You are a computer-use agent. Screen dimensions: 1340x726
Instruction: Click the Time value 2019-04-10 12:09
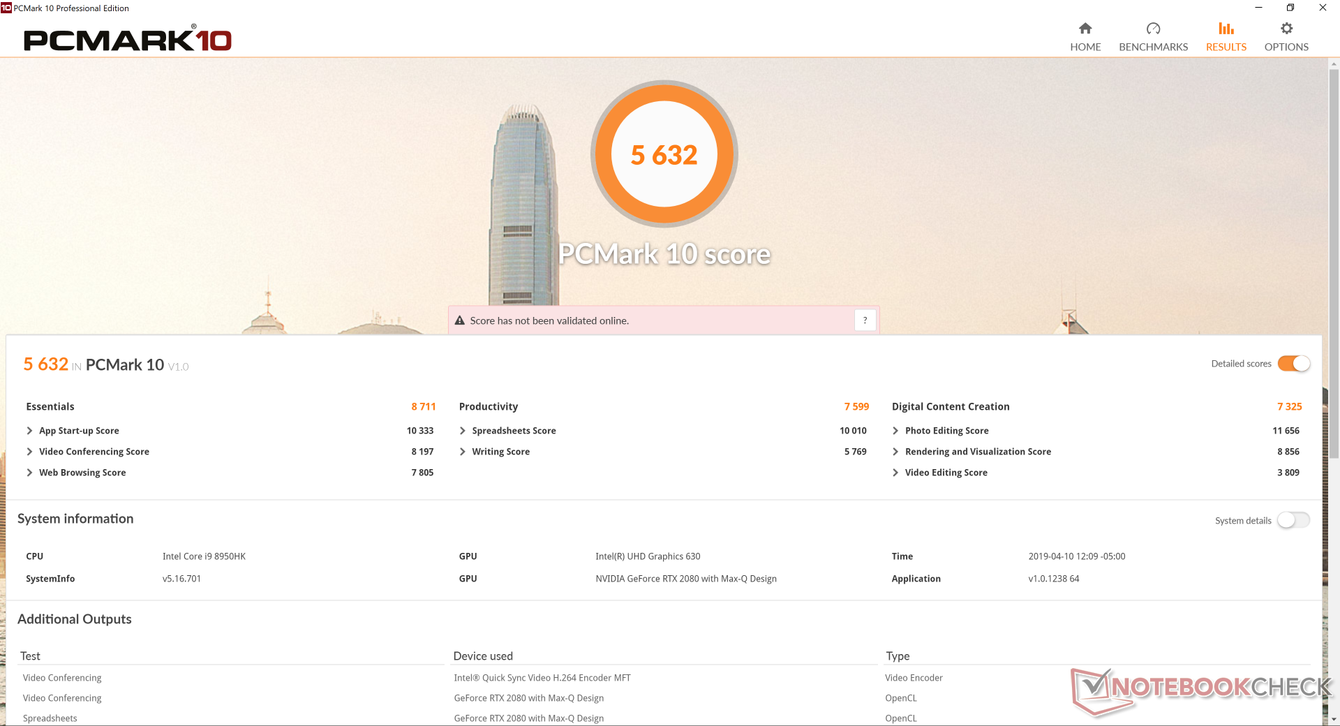1076,556
